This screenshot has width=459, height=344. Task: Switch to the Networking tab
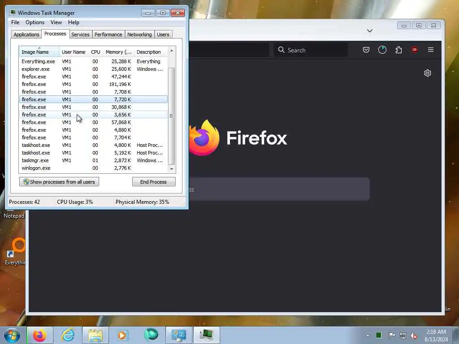139,34
